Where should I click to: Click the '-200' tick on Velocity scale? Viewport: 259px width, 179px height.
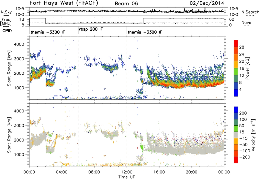pyautogui.click(x=245, y=157)
